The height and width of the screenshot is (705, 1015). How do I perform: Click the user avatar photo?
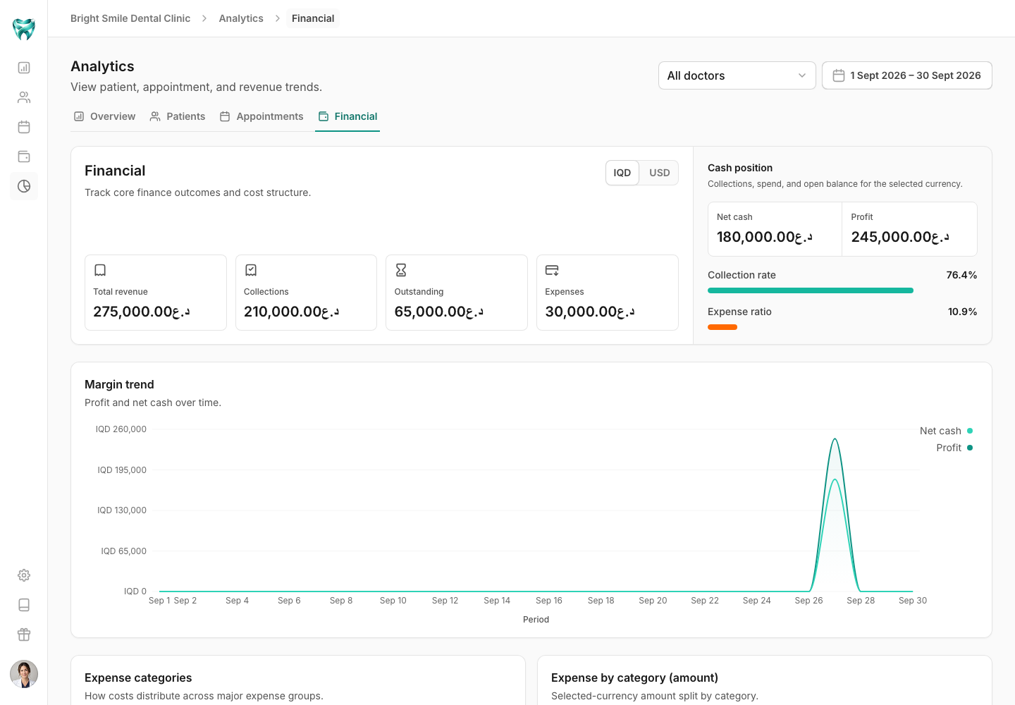point(24,674)
